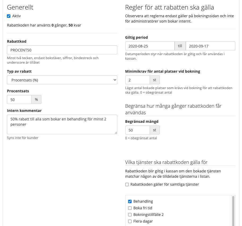Click the Intern kommentar text area

coord(62,124)
